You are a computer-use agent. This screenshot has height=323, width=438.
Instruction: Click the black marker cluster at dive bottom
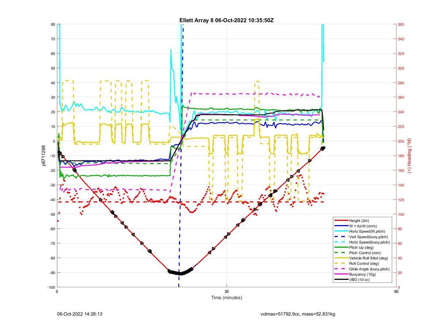pyautogui.click(x=180, y=272)
